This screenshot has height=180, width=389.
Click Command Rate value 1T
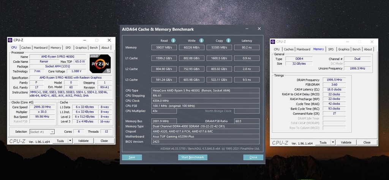pyautogui.click(x=334, y=113)
